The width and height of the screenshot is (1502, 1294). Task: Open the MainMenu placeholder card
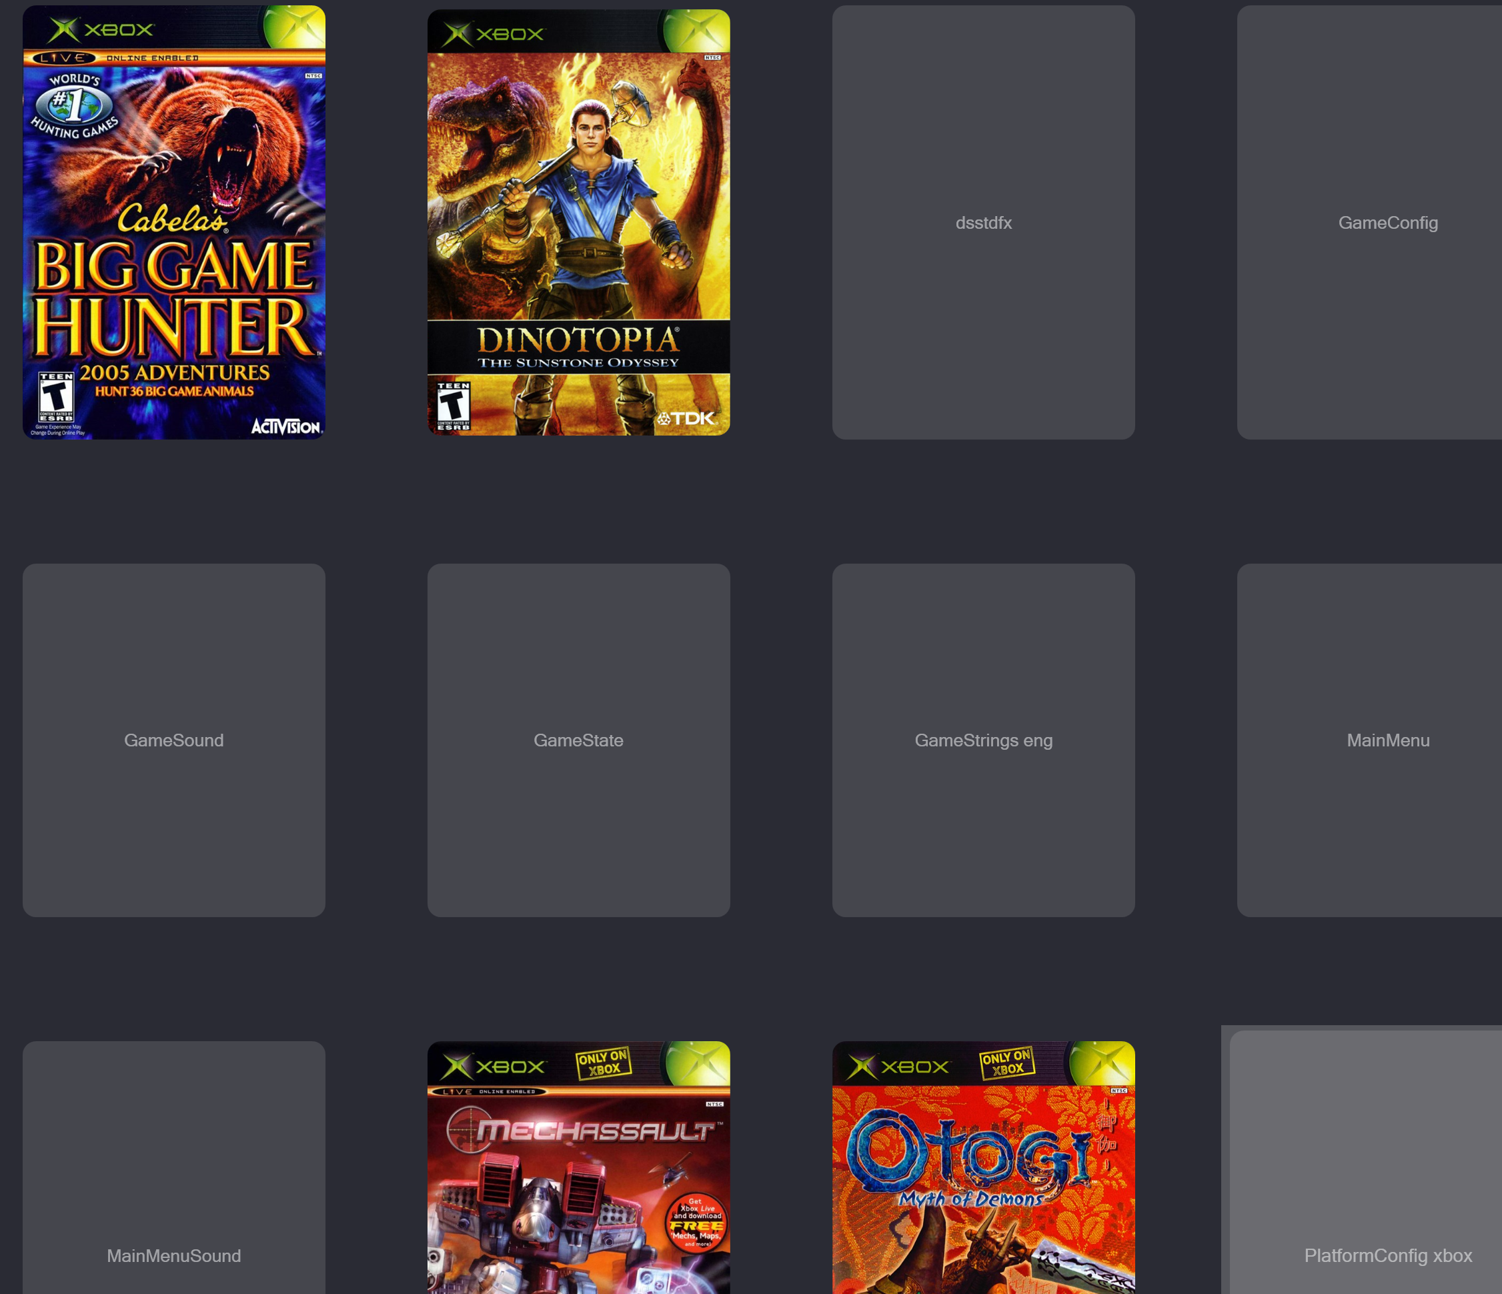pos(1369,740)
